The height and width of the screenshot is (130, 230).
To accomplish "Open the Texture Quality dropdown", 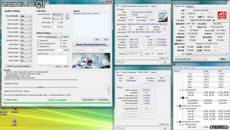I will pyautogui.click(x=26, y=20).
